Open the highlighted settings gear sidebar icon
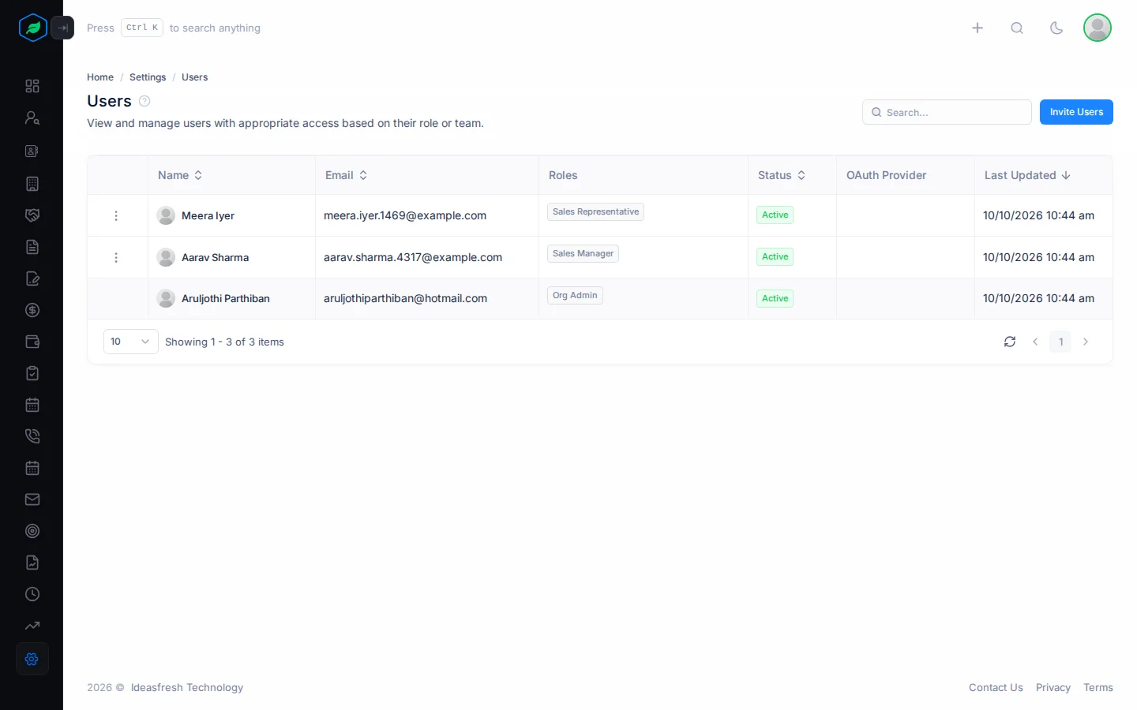The height and width of the screenshot is (710, 1137). click(x=32, y=659)
